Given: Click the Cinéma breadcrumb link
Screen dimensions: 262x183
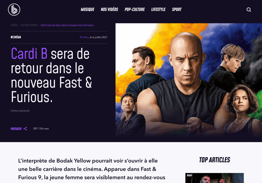Looking at the screenshot, I should (14, 25).
